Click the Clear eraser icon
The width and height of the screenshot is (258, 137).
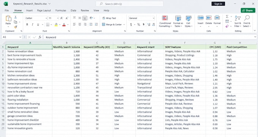(x=227, y=26)
